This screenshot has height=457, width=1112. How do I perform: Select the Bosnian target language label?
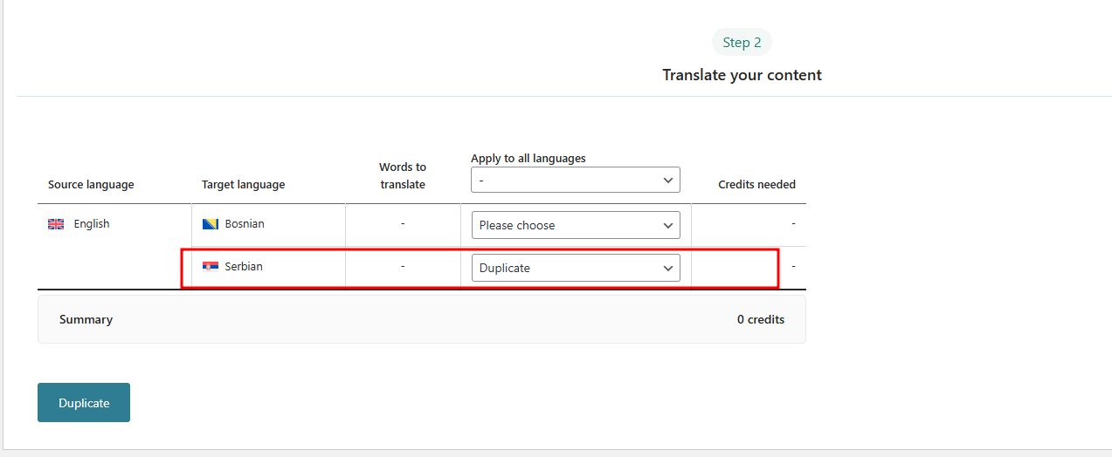point(245,224)
